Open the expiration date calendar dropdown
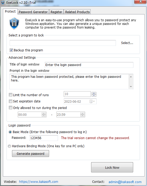 click(x=92, y=101)
